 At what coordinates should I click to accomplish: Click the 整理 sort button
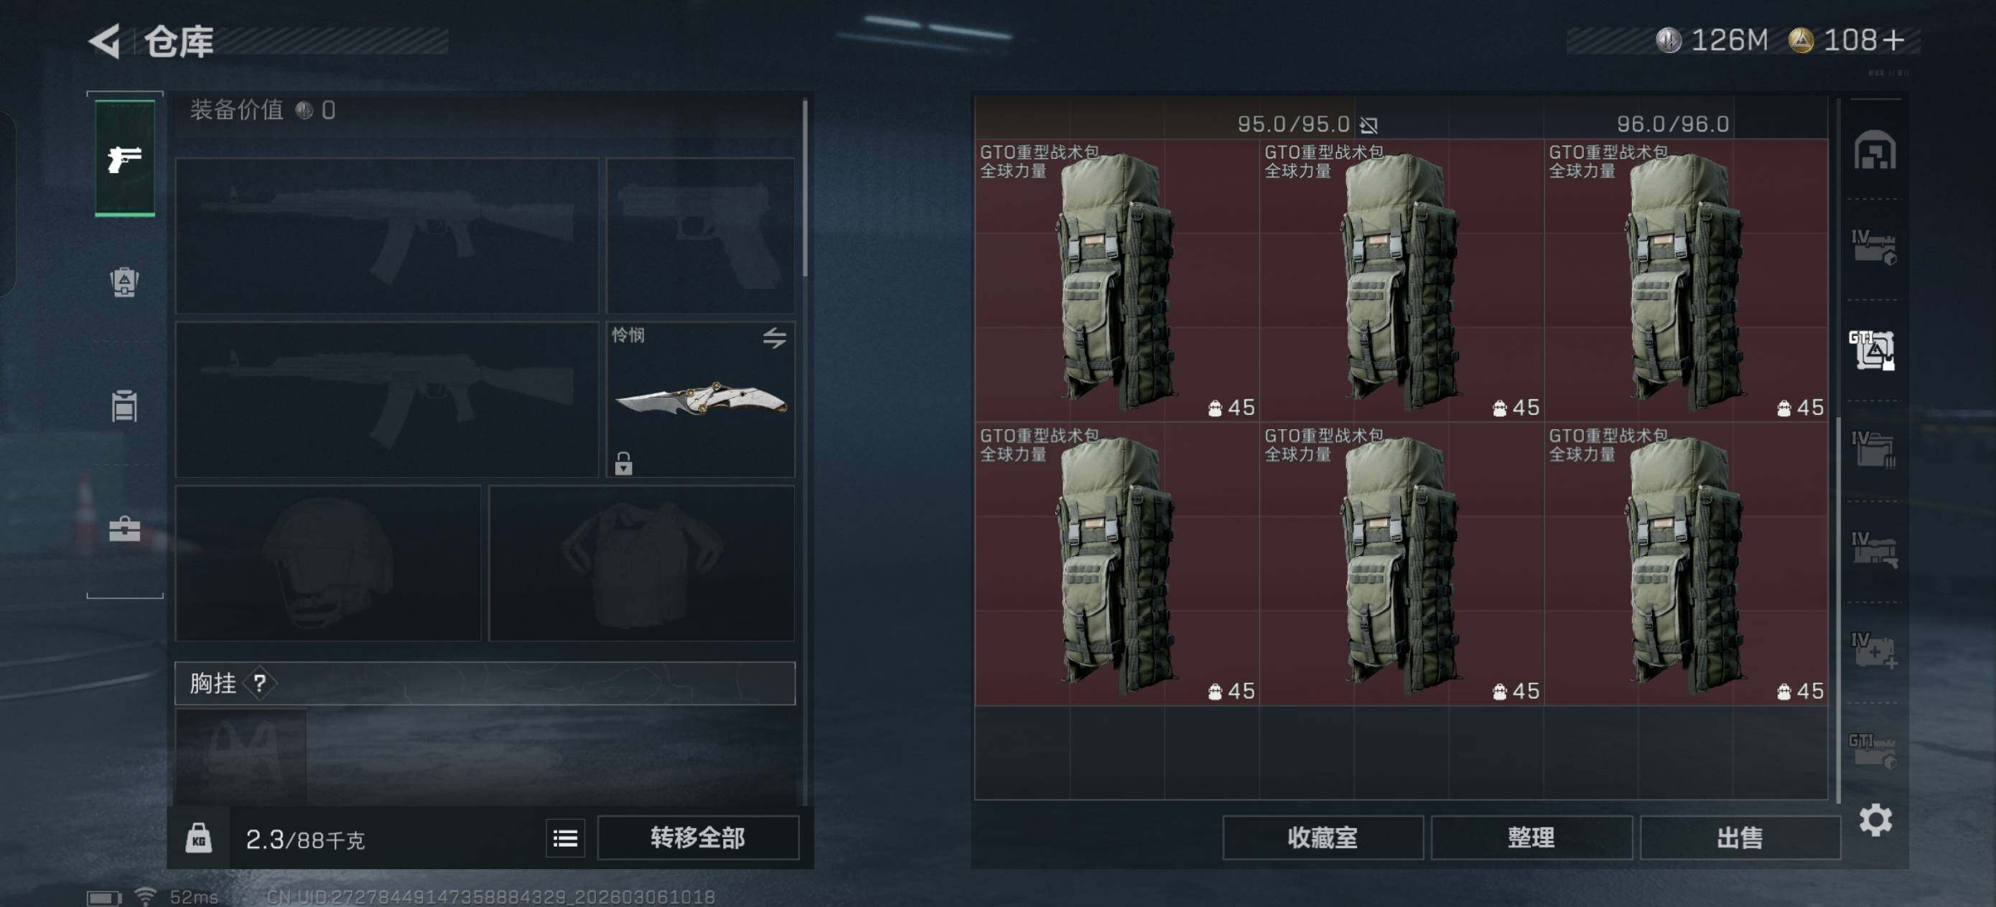1531,838
